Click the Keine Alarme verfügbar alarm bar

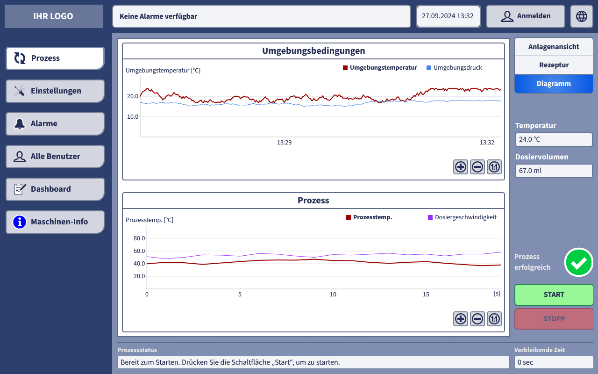[262, 16]
